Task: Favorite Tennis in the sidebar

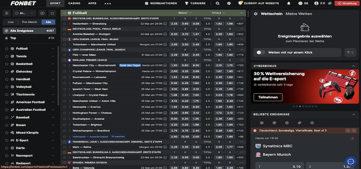Action: [x=6, y=56]
